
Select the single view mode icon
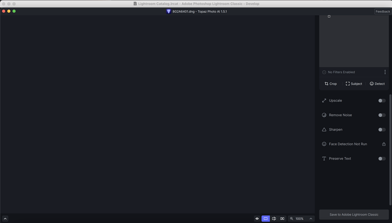pyautogui.click(x=266, y=218)
